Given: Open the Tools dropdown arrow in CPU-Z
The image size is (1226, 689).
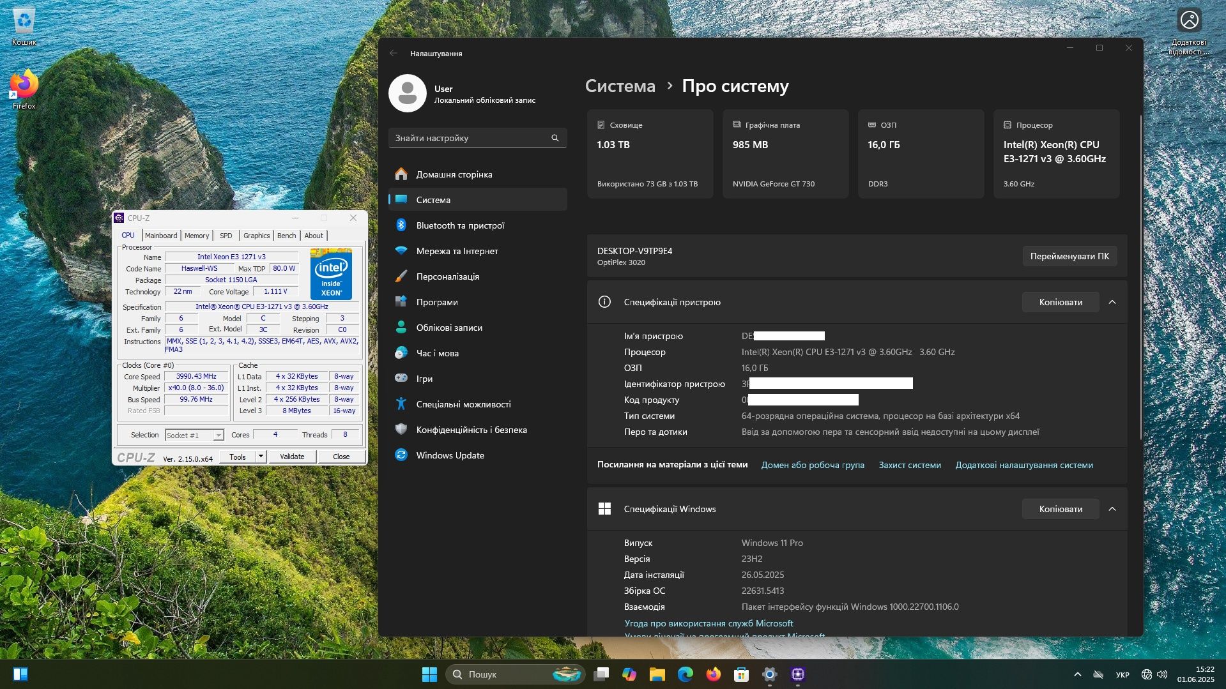Looking at the screenshot, I should [x=261, y=457].
